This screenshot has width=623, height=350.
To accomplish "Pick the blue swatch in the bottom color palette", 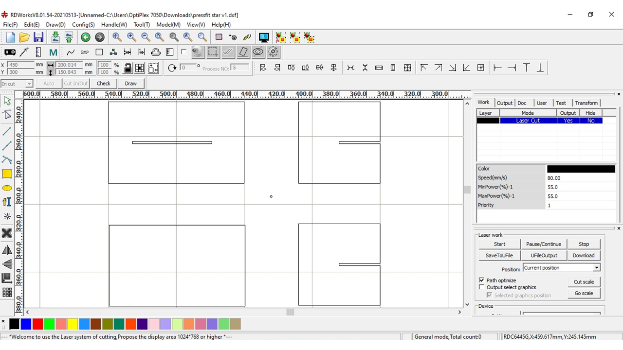I will 26,324.
